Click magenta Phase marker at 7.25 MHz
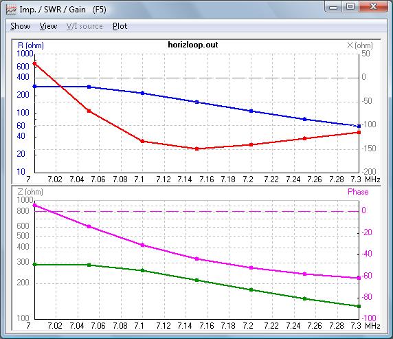The width and height of the screenshot is (393, 339). [x=305, y=274]
